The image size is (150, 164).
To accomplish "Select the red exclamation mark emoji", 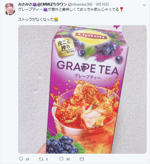I will [122, 9].
